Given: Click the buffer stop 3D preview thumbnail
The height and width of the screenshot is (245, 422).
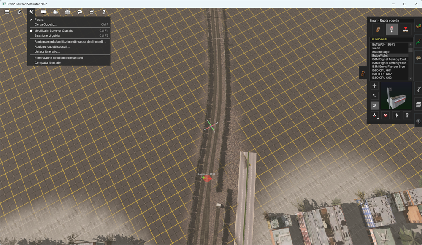Looking at the screenshot, I should coord(396,96).
